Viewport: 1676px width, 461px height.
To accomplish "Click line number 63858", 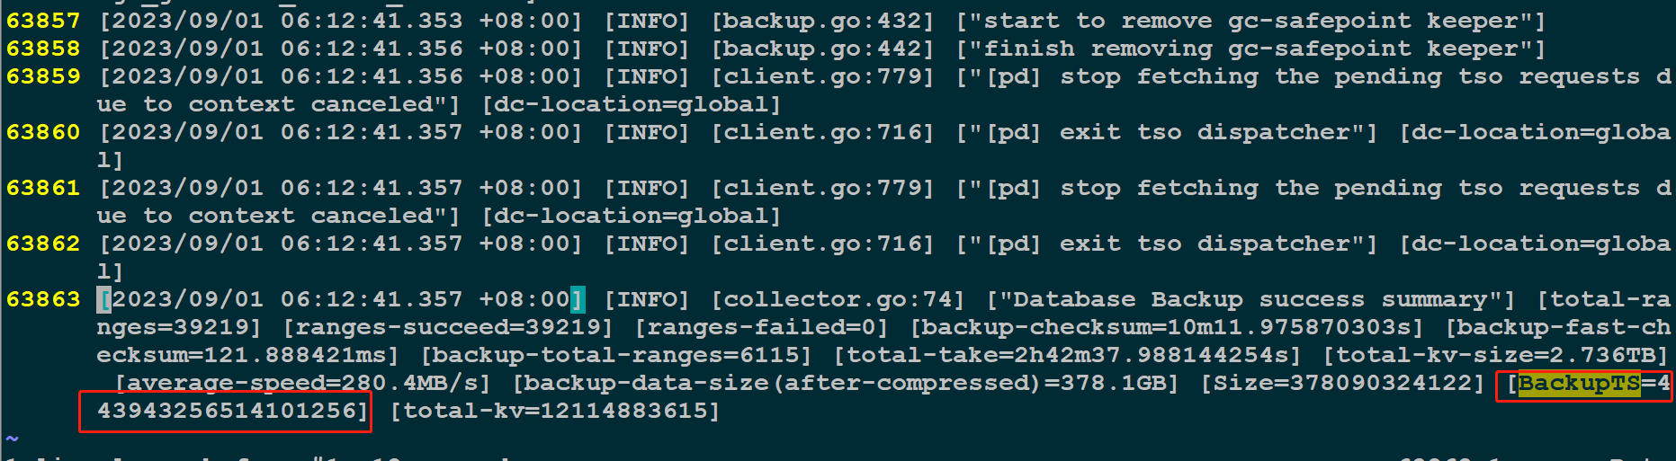I will tap(43, 49).
